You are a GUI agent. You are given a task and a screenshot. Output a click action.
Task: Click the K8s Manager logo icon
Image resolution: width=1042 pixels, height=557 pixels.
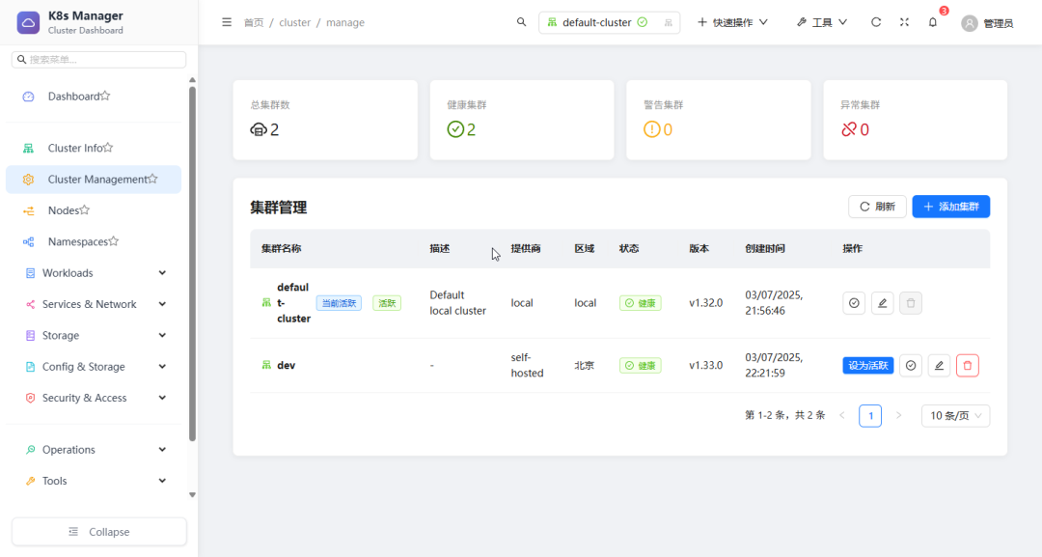click(x=28, y=20)
